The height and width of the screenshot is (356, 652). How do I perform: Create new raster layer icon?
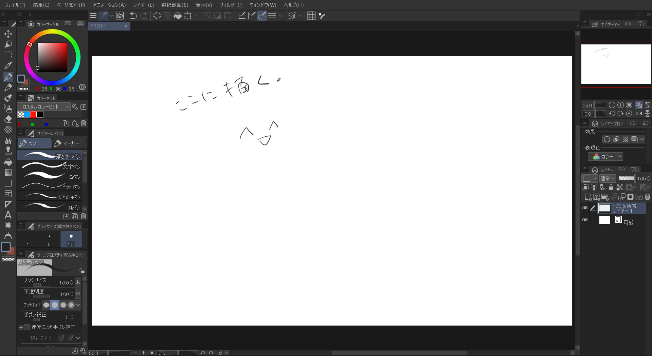click(588, 197)
